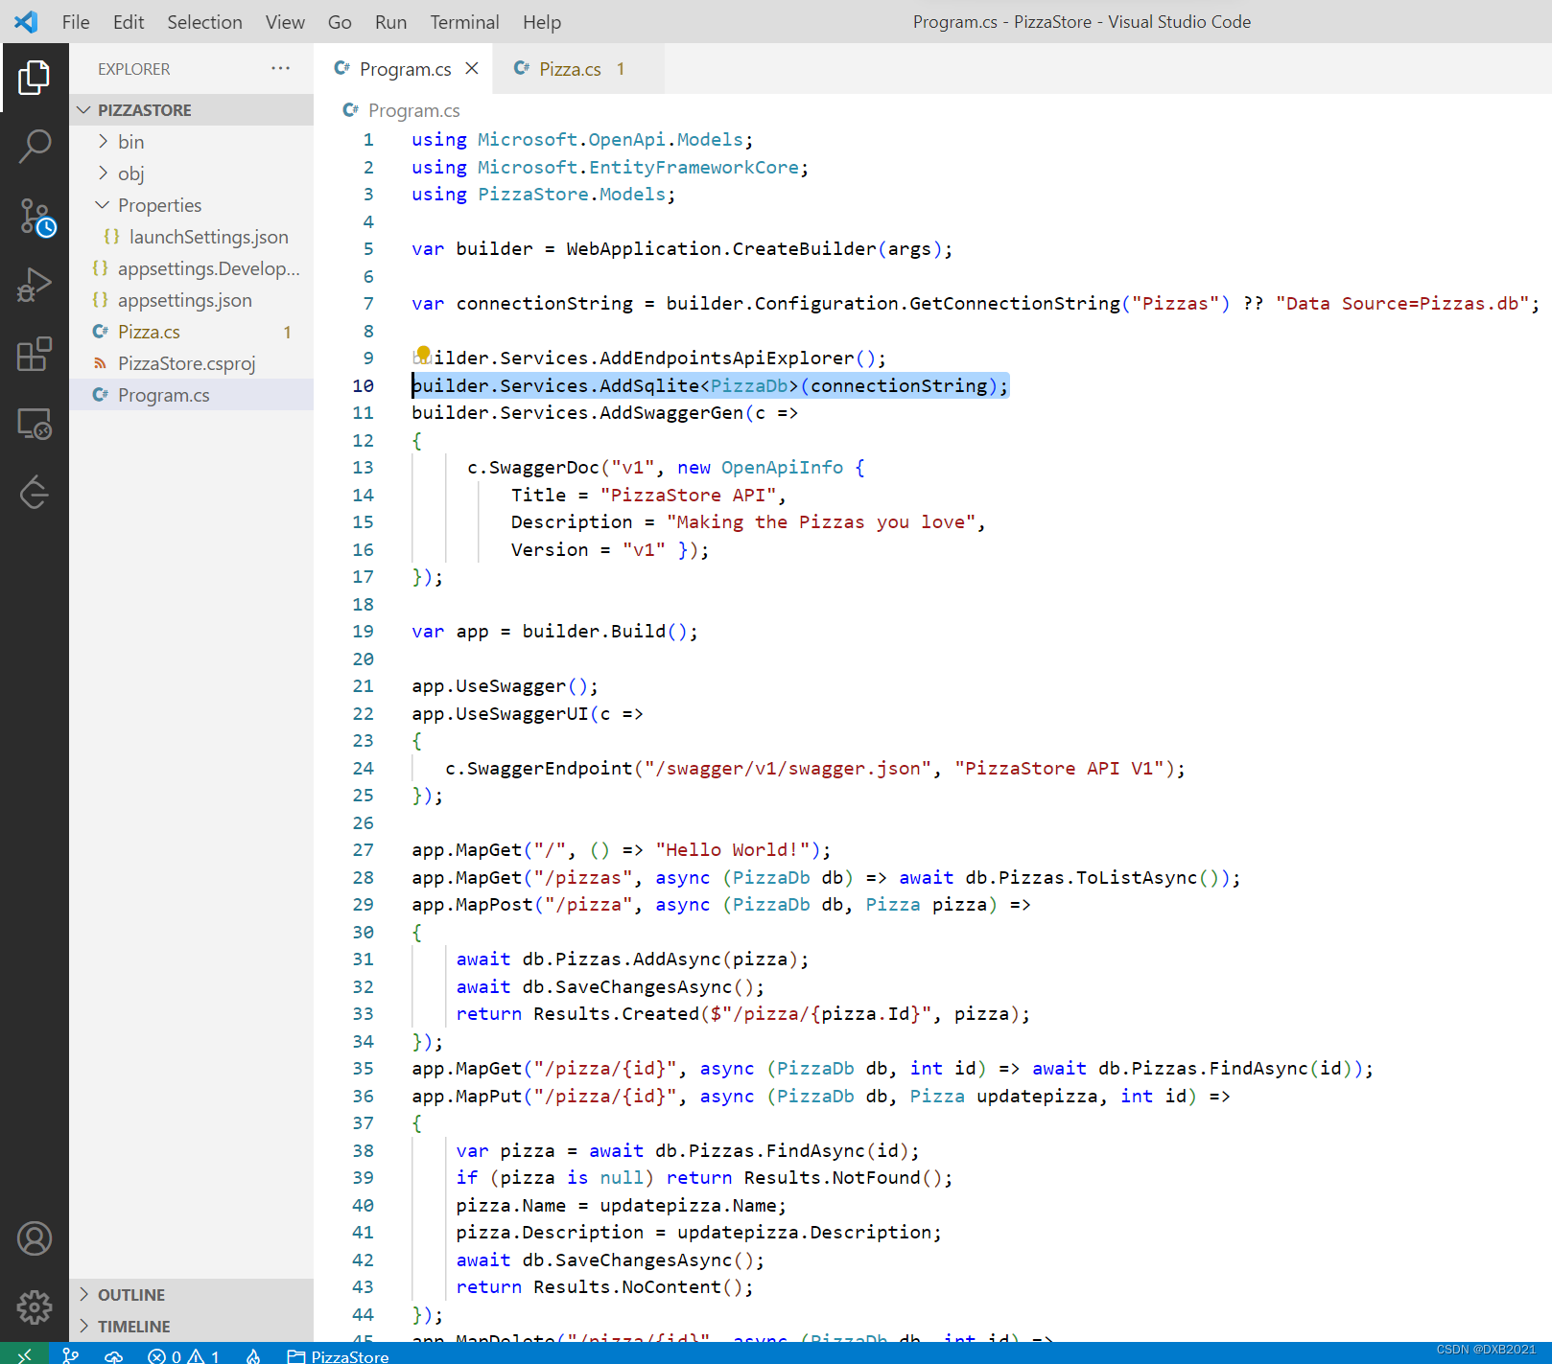The width and height of the screenshot is (1552, 1364).
Task: Open the errors and warnings indicator
Action: click(184, 1355)
